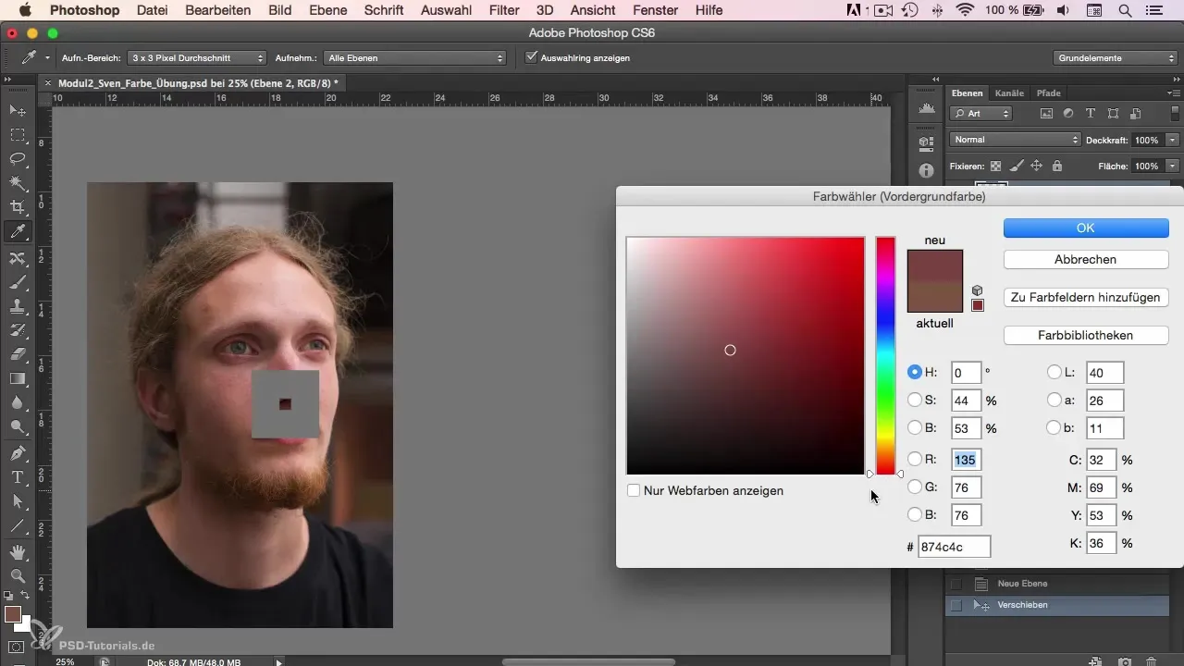Switch to the Kanäle tab
The height and width of the screenshot is (666, 1184).
tap(1009, 93)
